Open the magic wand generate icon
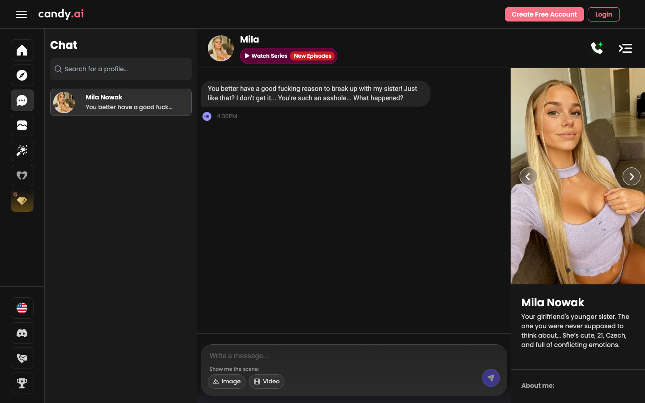The image size is (645, 403). (x=22, y=150)
